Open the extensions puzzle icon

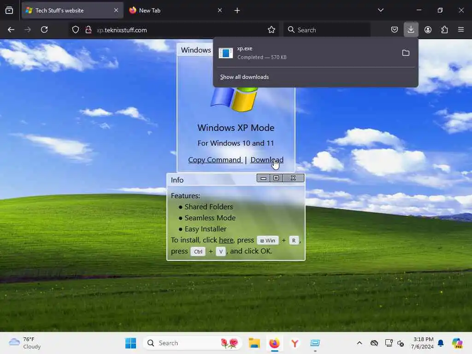444,30
